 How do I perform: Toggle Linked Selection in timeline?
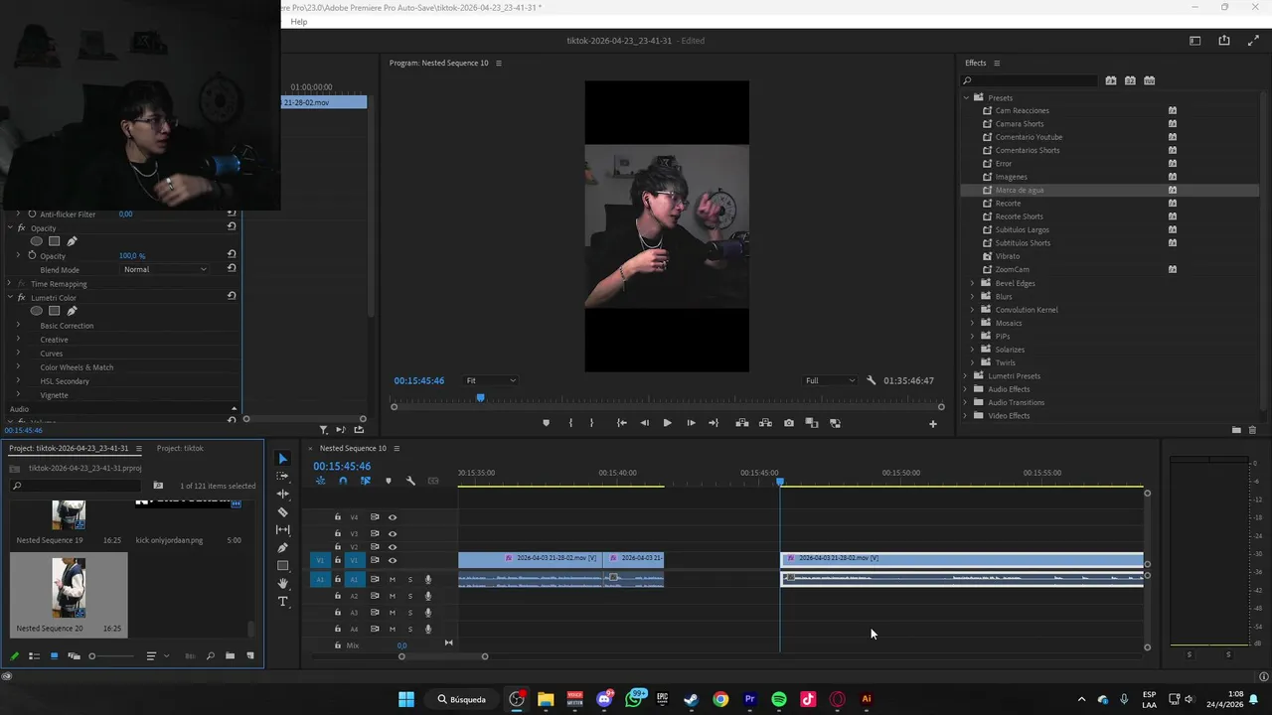pyautogui.click(x=365, y=481)
